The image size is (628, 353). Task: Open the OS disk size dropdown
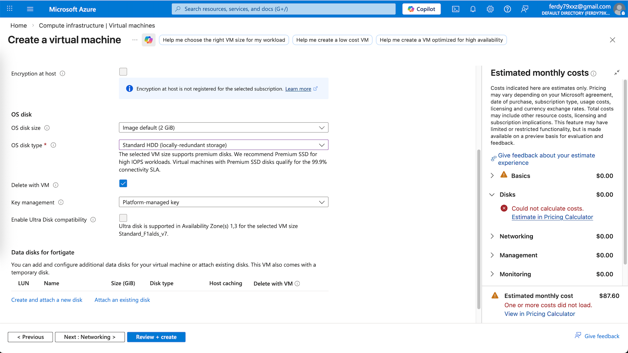(223, 128)
